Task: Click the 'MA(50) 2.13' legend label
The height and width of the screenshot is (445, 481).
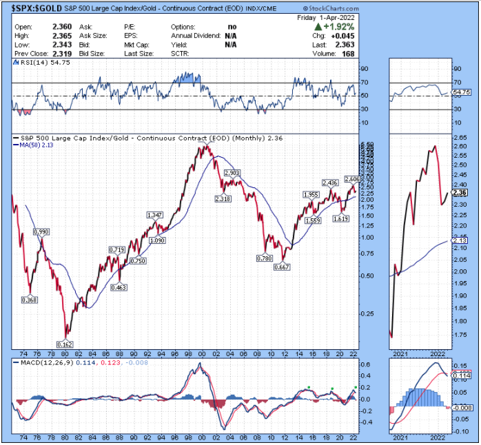Action: pyautogui.click(x=34, y=145)
